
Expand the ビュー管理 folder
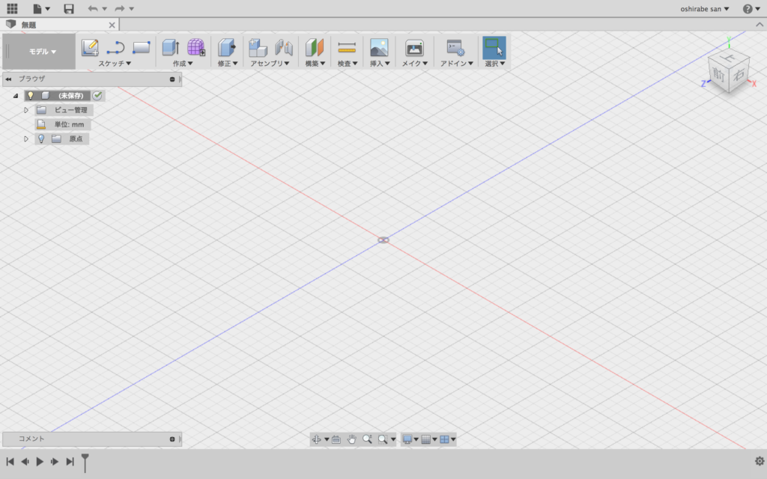26,110
